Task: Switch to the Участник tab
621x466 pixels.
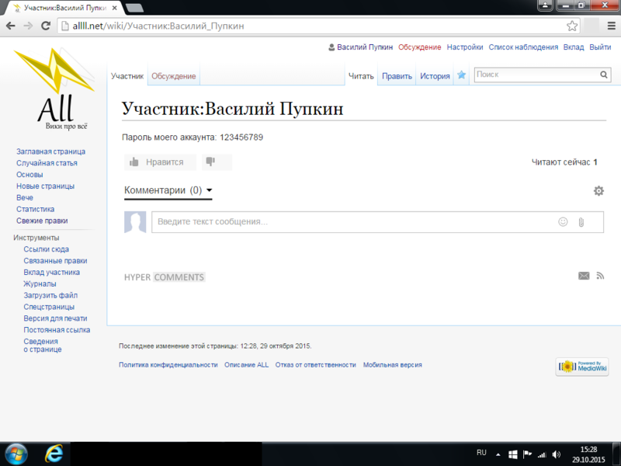Action: coord(127,76)
